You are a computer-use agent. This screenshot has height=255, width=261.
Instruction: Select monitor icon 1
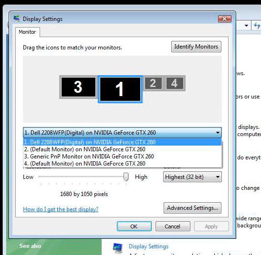tap(120, 89)
